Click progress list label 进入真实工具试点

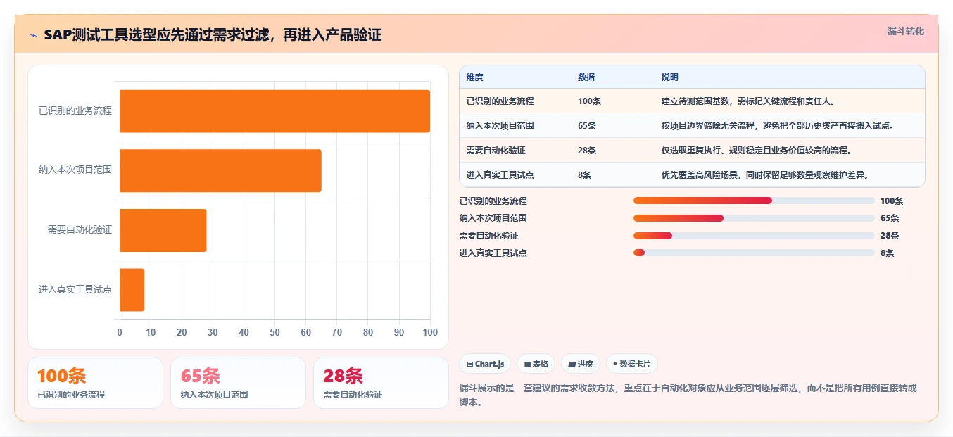[493, 253]
